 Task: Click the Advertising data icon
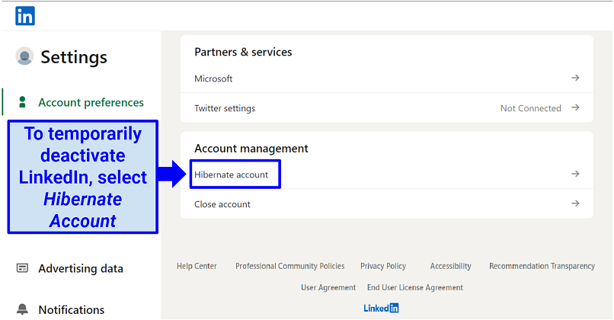22,268
